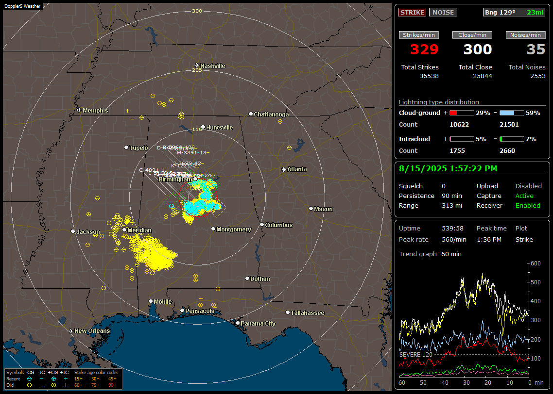Click the Uptime value 539:58
Screen dimensions: 553x394
coord(452,229)
